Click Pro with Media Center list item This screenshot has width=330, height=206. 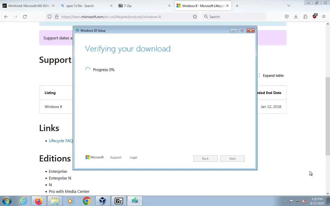pos(69,192)
